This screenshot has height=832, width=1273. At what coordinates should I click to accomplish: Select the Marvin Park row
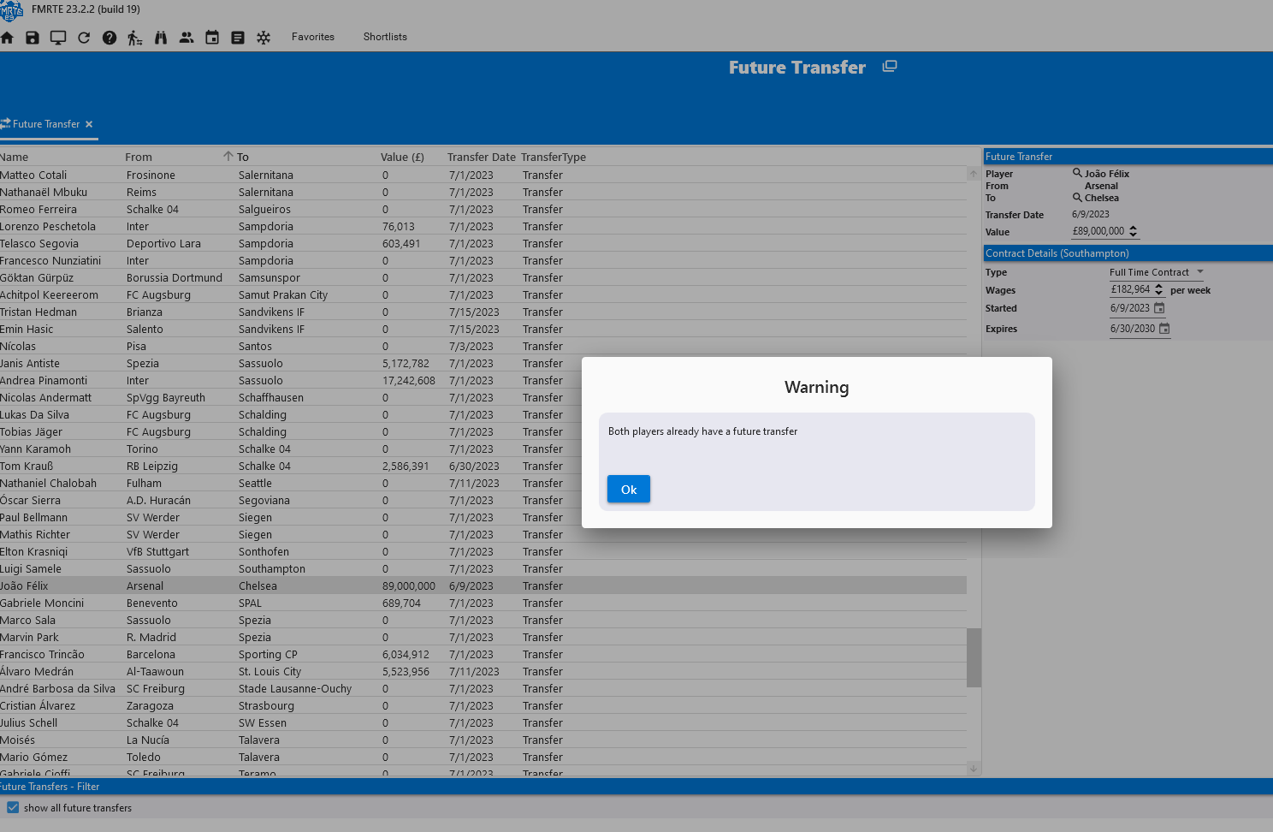pos(483,637)
